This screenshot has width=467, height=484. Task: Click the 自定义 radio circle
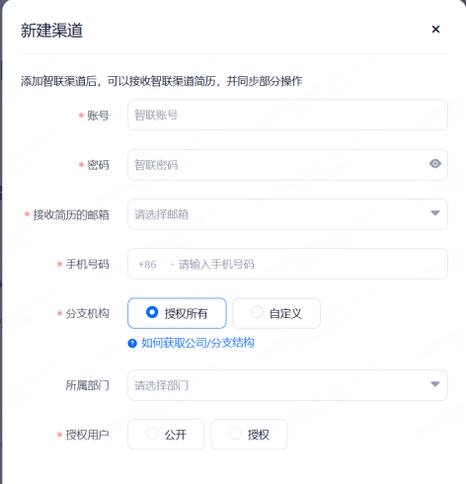(x=257, y=312)
